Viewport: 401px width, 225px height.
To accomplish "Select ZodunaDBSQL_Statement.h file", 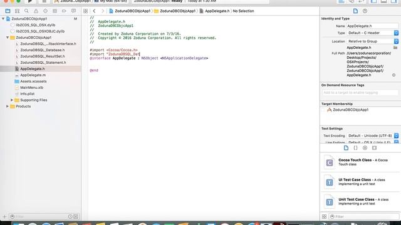I will coord(43,62).
